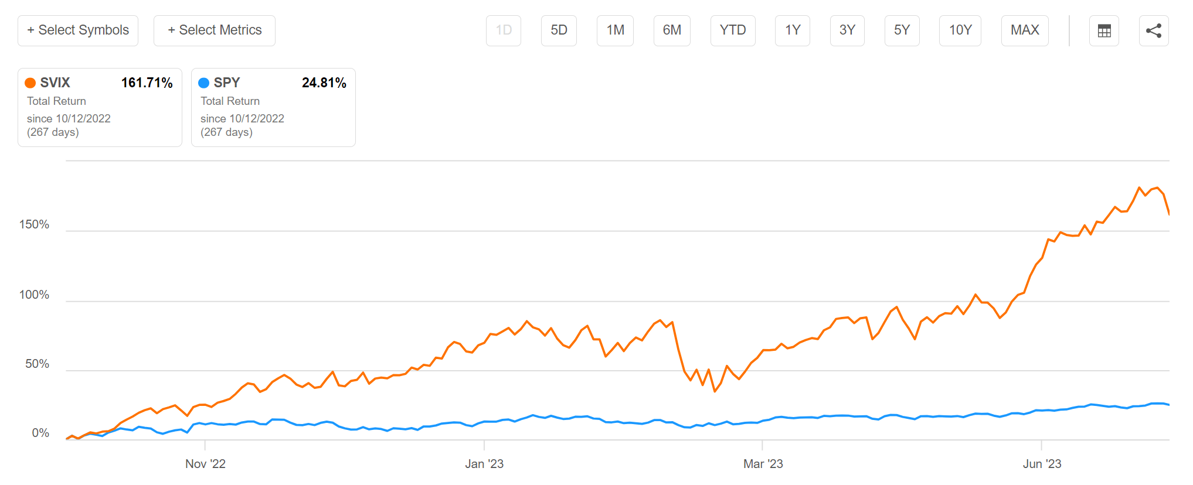Click the SPY Total Return label
The height and width of the screenshot is (485, 1193).
click(230, 101)
